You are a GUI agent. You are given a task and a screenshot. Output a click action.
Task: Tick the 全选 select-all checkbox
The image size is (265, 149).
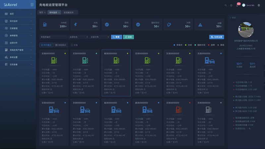point(72,45)
